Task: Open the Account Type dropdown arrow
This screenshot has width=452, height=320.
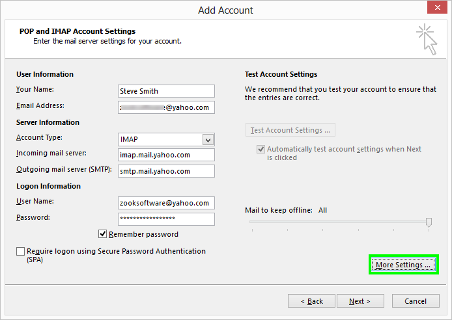Action: coord(208,139)
